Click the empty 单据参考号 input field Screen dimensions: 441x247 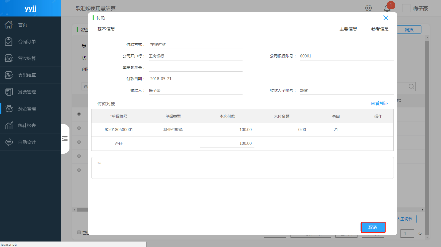(x=196, y=68)
